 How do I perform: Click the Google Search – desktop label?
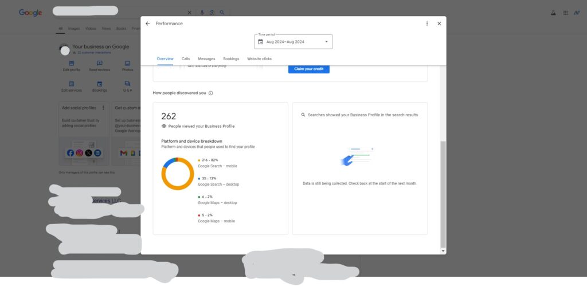[218, 185]
